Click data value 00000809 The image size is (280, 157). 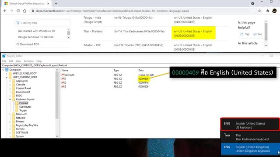(143, 86)
